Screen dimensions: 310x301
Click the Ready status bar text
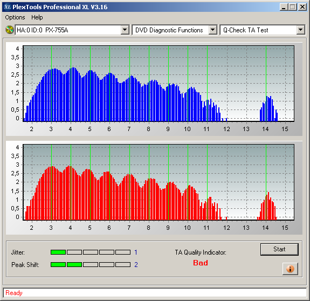[14, 293]
